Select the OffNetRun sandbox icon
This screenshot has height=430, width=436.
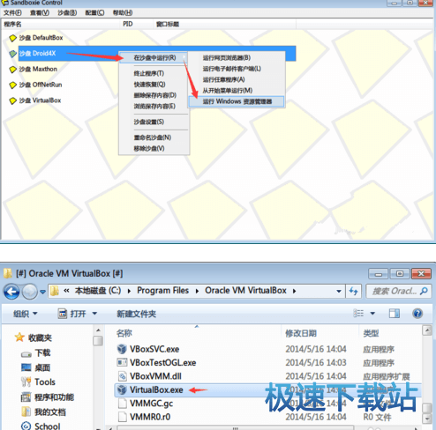click(12, 85)
